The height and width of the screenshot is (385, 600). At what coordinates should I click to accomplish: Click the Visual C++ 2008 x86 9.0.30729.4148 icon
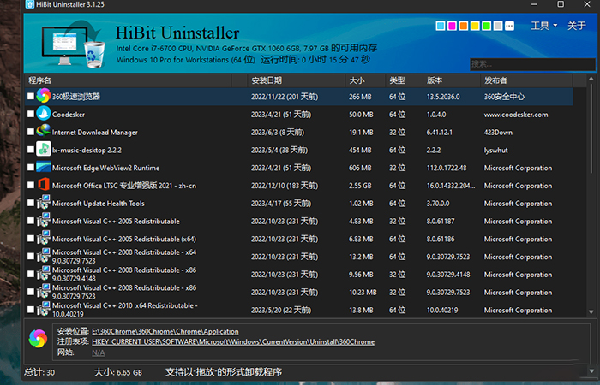(43, 274)
